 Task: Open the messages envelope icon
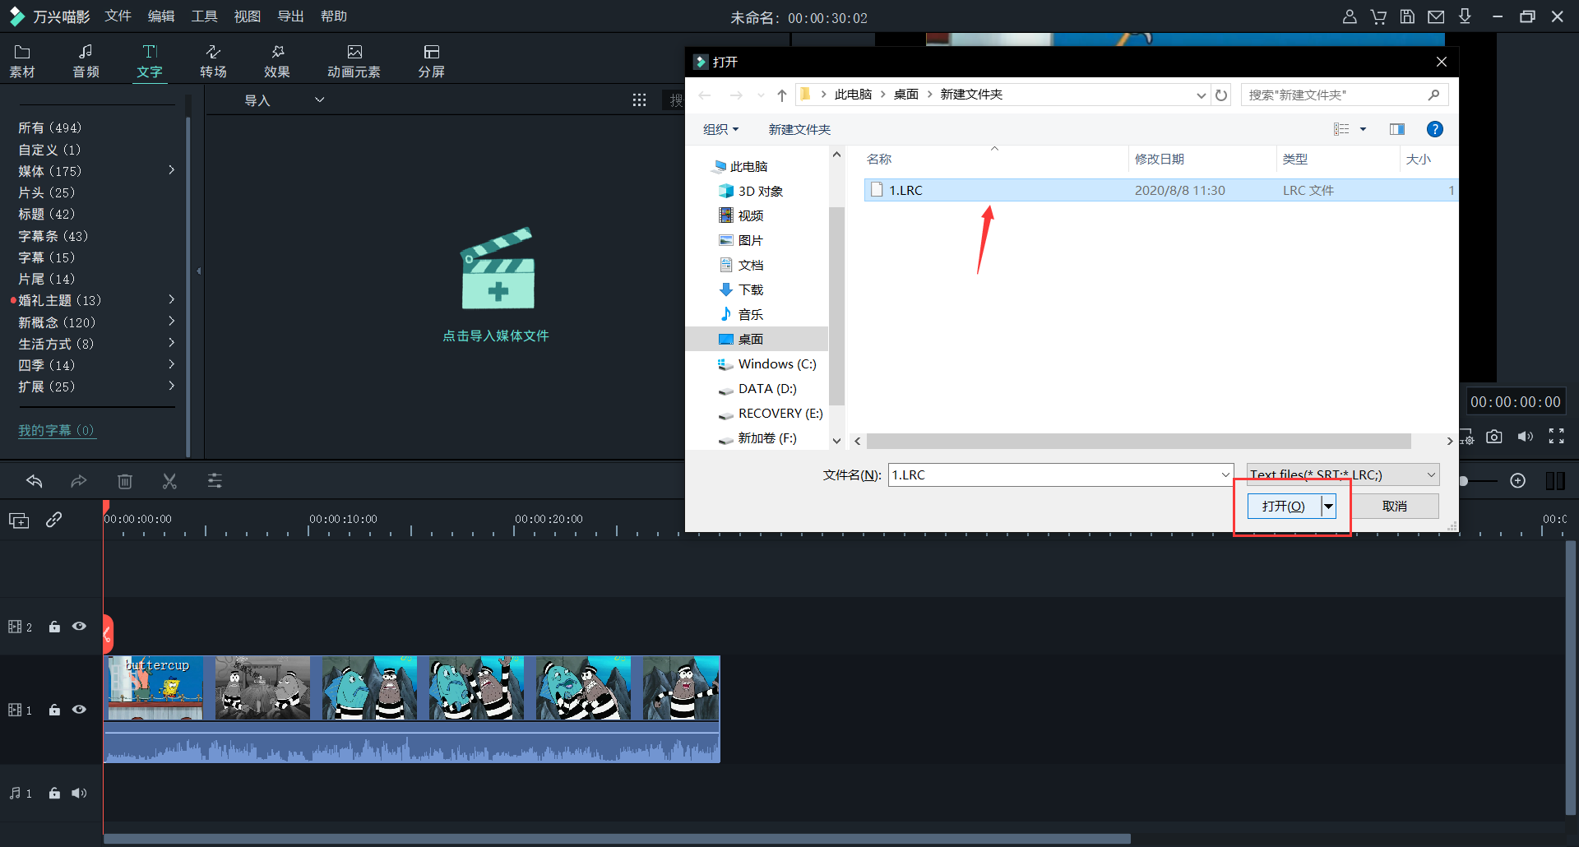[1436, 16]
